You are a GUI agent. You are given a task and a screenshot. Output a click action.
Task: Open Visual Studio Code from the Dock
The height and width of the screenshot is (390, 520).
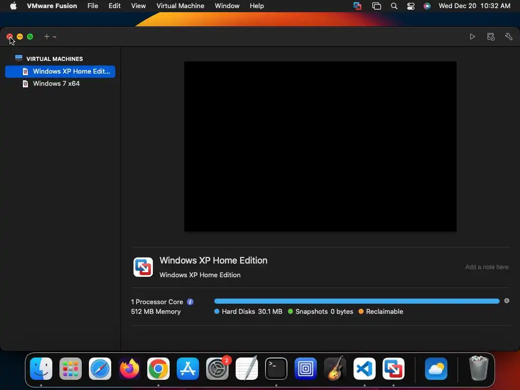click(364, 369)
